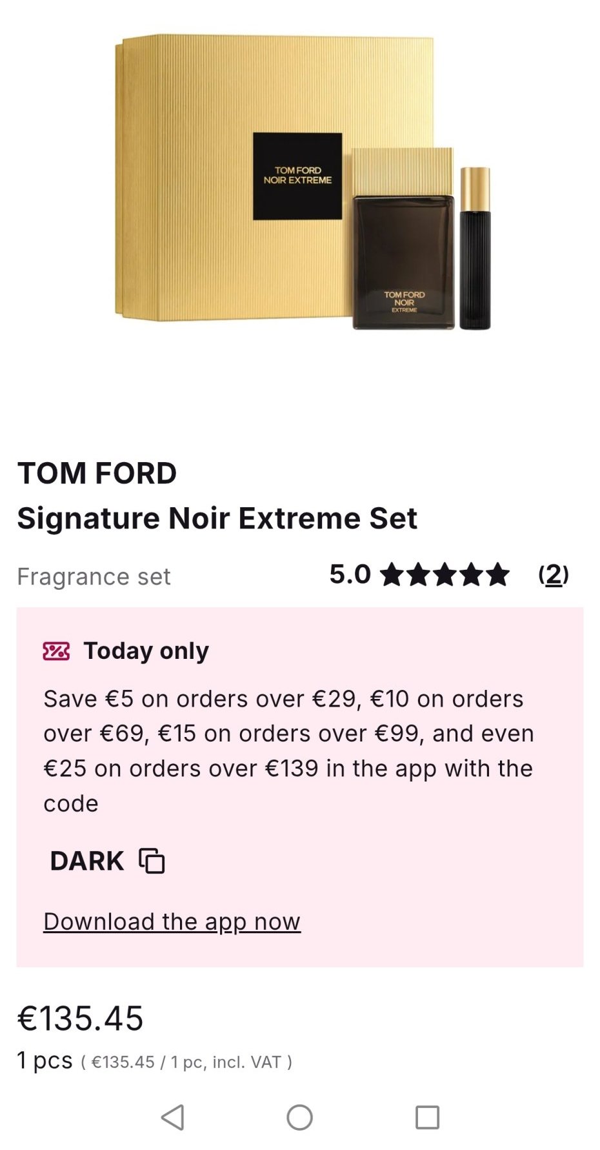The width and height of the screenshot is (600, 1150).
Task: Open the Download the app now link
Action: pyautogui.click(x=172, y=922)
